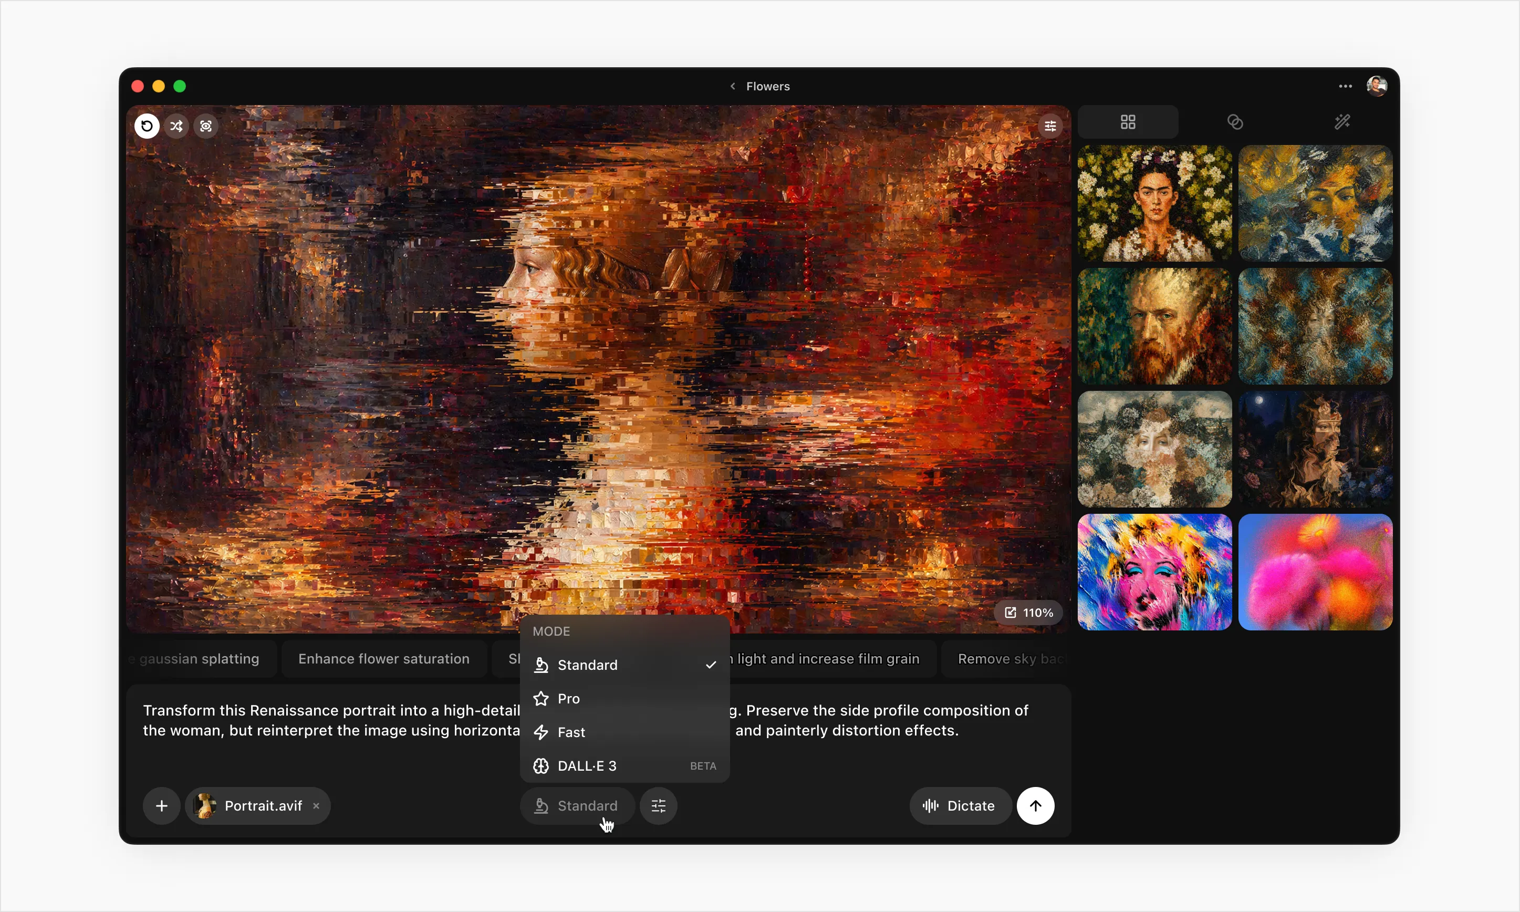Viewport: 1520px width, 912px height.
Task: Click the thumbnail icon in Portrait.avif chip
Action: [x=205, y=806]
